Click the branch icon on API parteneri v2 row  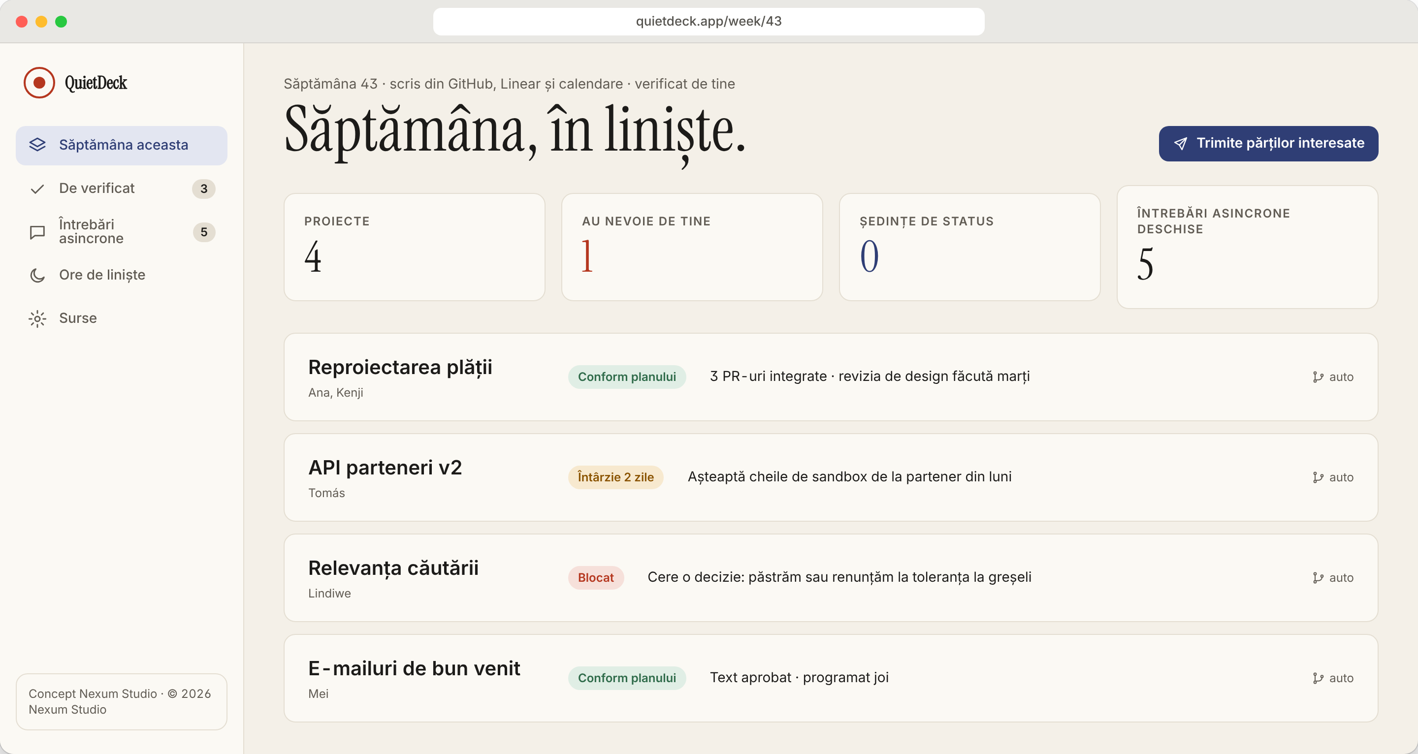[1318, 478]
